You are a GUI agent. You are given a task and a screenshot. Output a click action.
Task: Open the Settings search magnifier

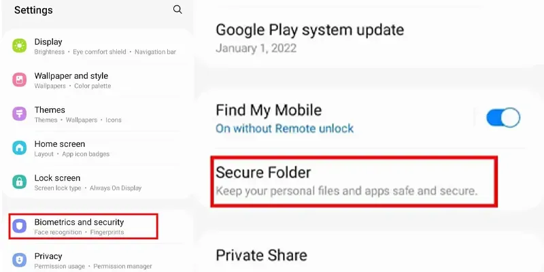pyautogui.click(x=177, y=10)
